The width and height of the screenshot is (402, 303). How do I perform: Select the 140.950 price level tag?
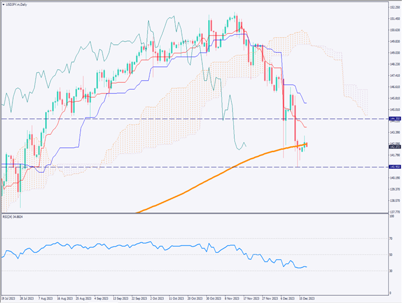click(394, 167)
